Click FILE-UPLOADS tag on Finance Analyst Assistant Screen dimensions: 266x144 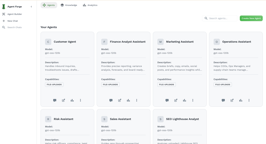pos(110,84)
